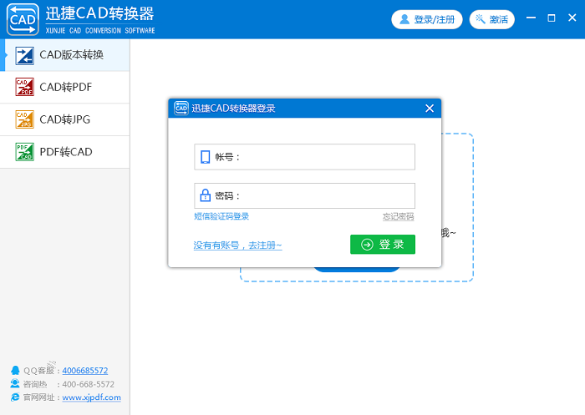Select the CAD转PDF red icon

[x=24, y=87]
